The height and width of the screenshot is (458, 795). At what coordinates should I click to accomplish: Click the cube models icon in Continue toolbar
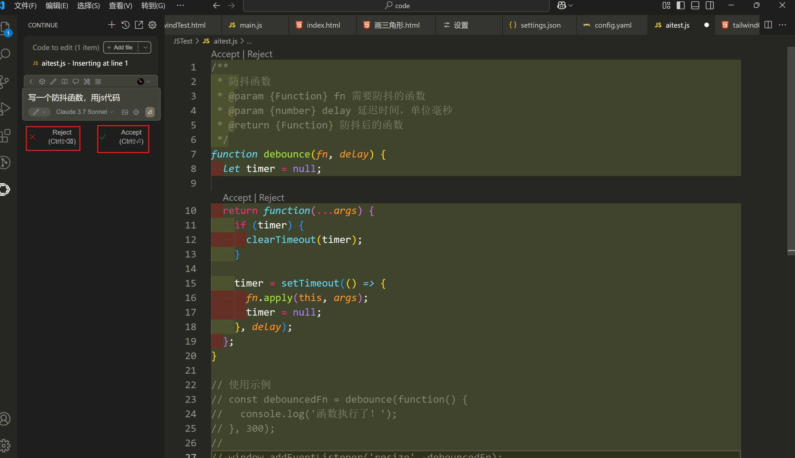point(42,82)
